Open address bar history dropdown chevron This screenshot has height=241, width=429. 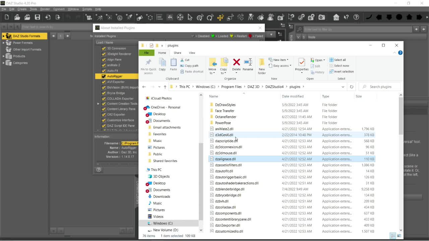pos(343,87)
